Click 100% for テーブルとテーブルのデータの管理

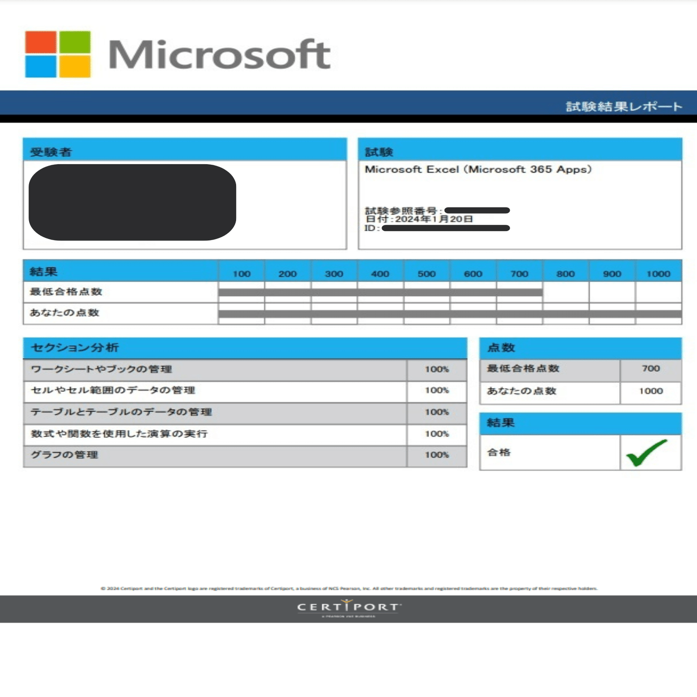tap(437, 412)
